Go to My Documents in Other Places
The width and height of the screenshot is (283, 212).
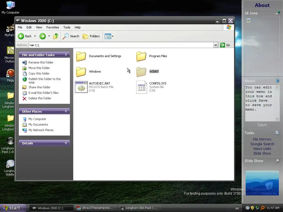pos(38,124)
